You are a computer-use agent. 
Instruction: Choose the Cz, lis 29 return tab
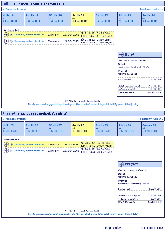[x=106, y=129]
